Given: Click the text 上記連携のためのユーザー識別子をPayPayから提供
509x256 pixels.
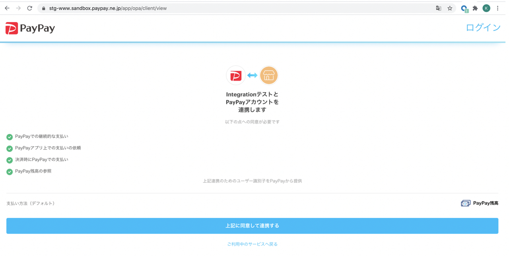Looking at the screenshot, I should (253, 181).
